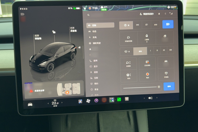Open the 语音 voice settings
This screenshot has width=198, height=132.
coord(94,72)
